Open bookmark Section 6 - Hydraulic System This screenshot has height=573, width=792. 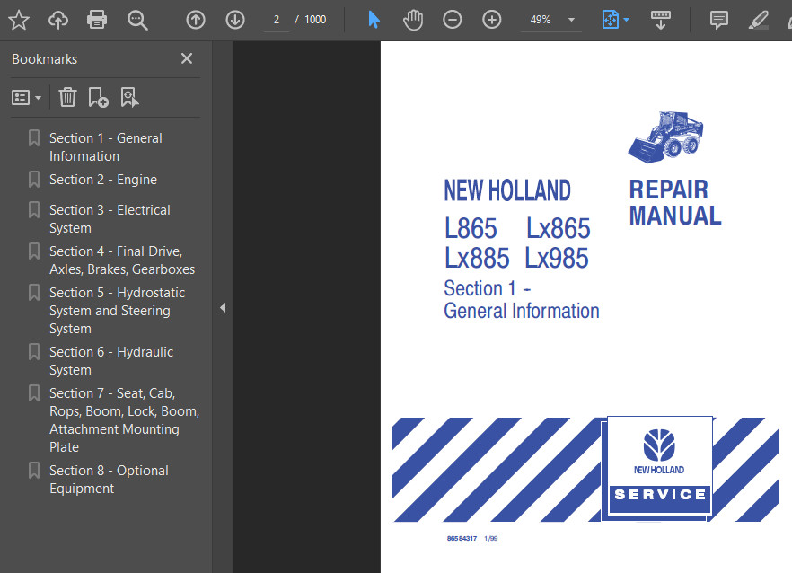click(x=111, y=361)
